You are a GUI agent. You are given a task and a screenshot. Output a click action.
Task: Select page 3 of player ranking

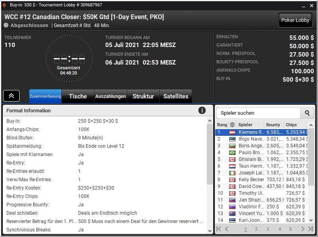[268, 229]
